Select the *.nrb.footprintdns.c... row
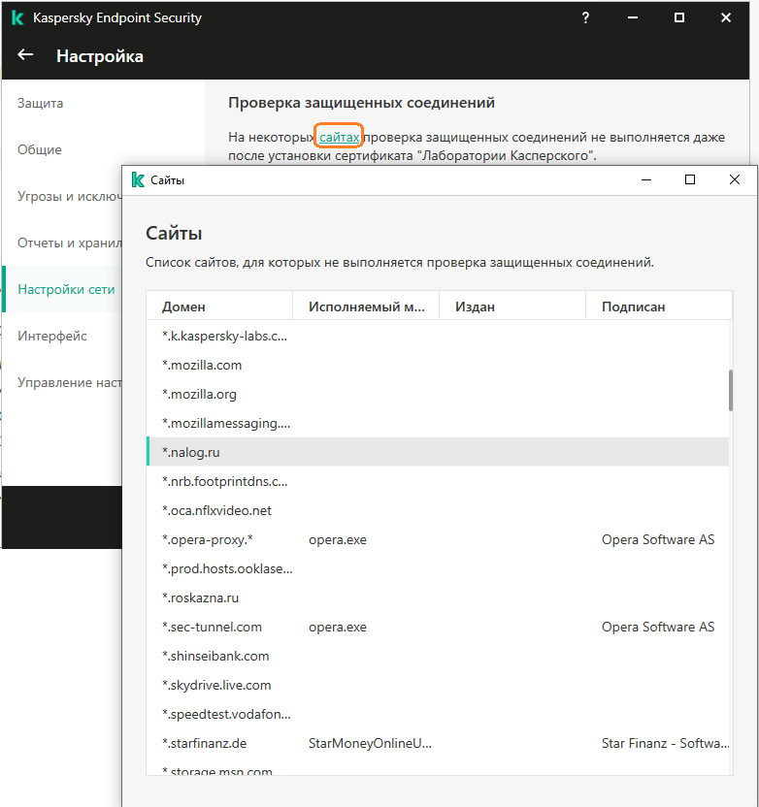Viewport: 759px width, 807px height. pos(438,481)
